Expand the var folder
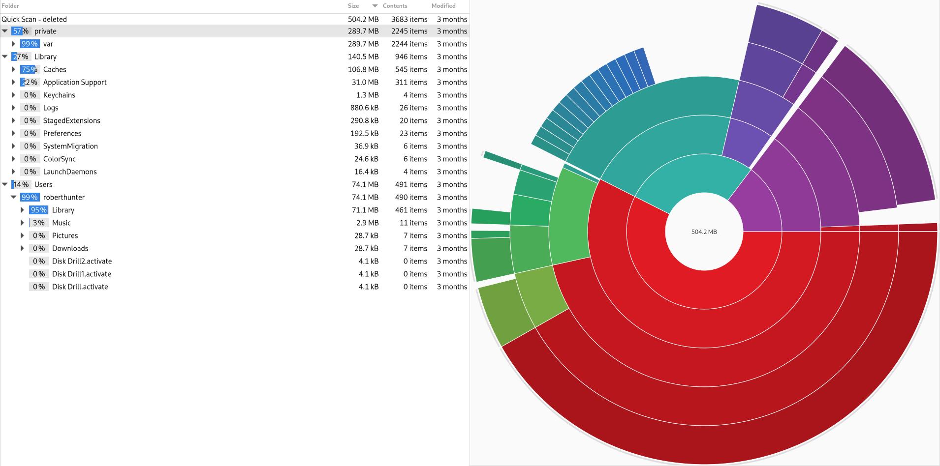The width and height of the screenshot is (940, 466). (14, 44)
